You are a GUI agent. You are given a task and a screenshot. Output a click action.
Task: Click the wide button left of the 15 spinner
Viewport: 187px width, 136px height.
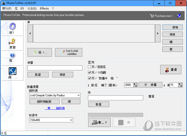click(151, 85)
